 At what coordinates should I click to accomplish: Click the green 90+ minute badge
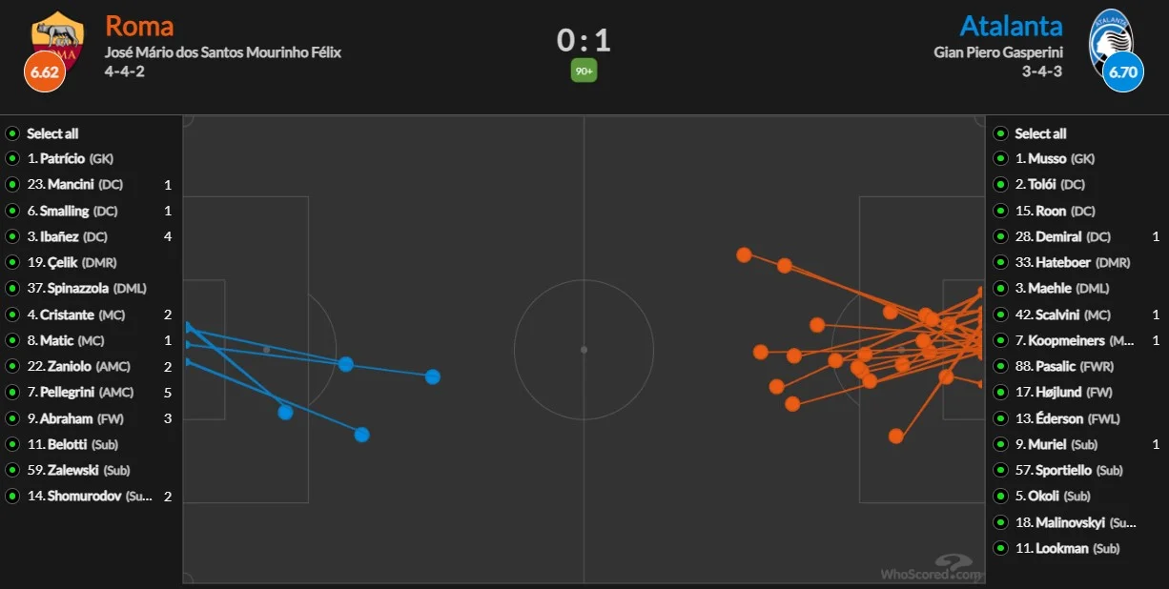[x=584, y=71]
